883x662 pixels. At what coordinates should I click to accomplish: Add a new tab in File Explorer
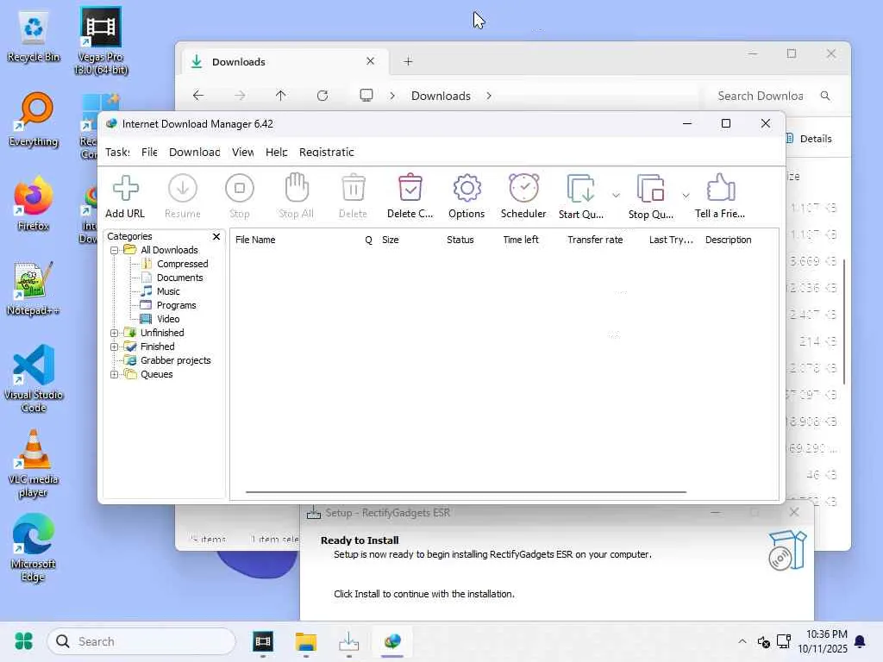408,61
